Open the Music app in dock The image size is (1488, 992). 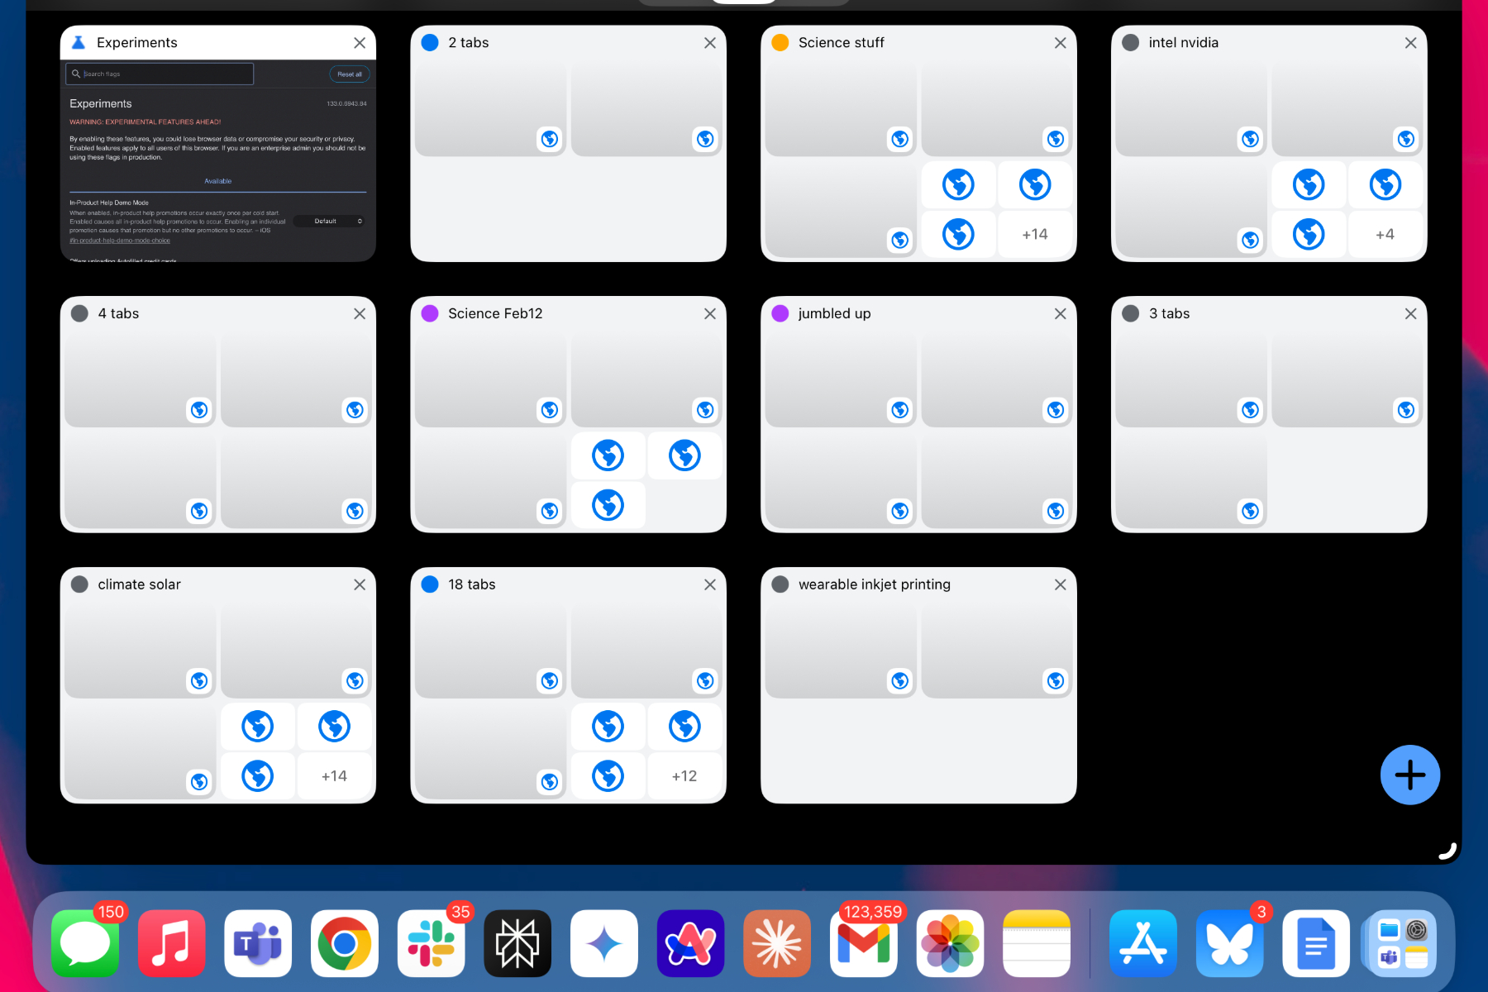pyautogui.click(x=172, y=943)
